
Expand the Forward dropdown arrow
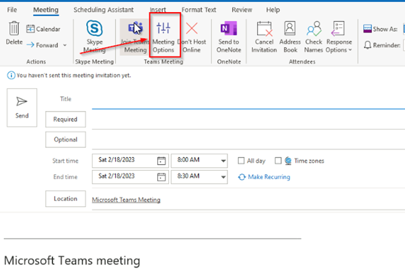point(65,46)
